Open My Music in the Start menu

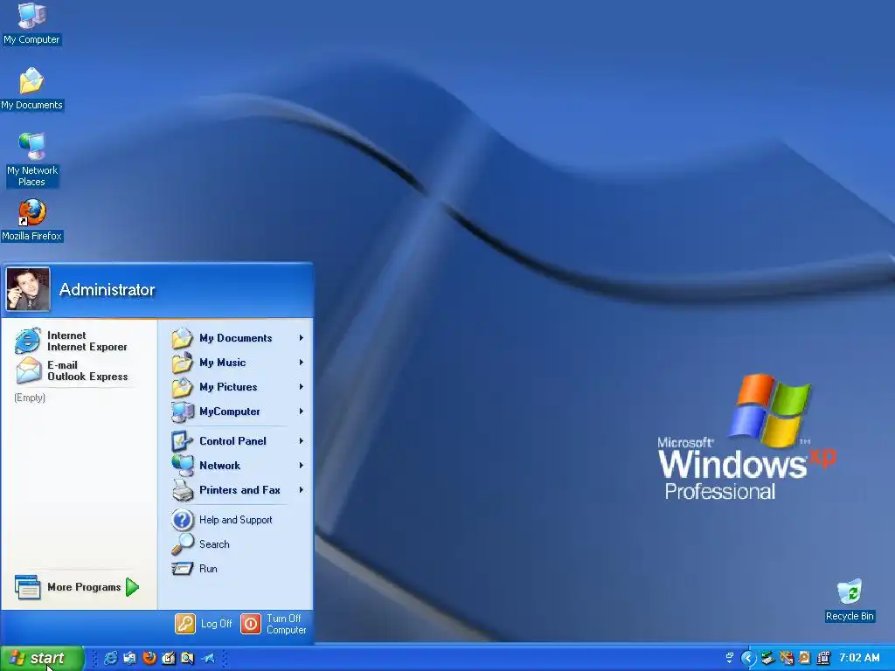coord(238,363)
